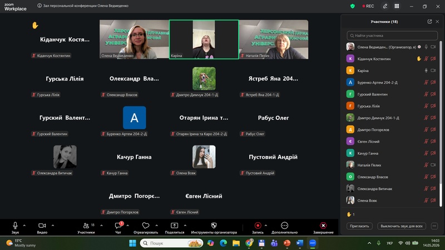Screen dimensions: 445x250
Task: Open the host tools shield icon
Action: tap(214, 226)
